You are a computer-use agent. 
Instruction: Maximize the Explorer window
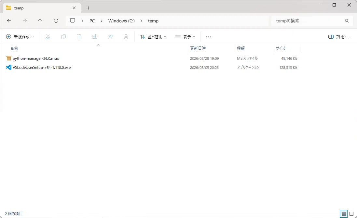(x=334, y=5)
